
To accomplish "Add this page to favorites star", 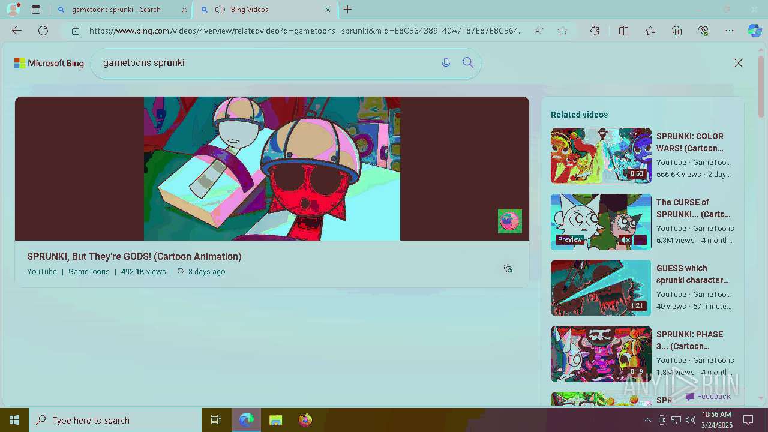I will click(x=562, y=31).
